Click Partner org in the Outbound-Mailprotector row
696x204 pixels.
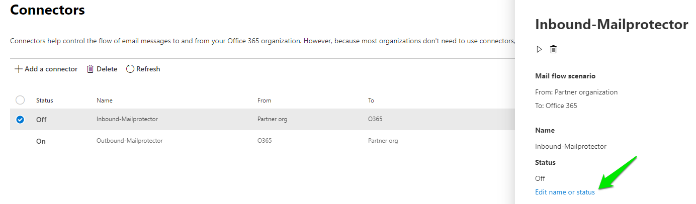pos(383,141)
